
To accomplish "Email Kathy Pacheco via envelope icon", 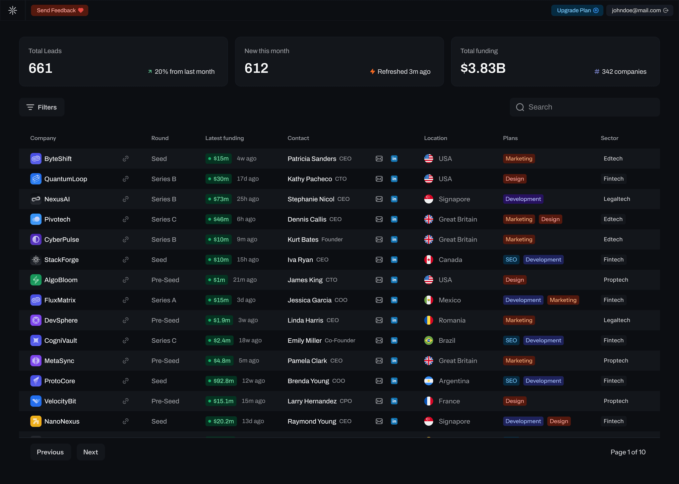I will click(379, 179).
